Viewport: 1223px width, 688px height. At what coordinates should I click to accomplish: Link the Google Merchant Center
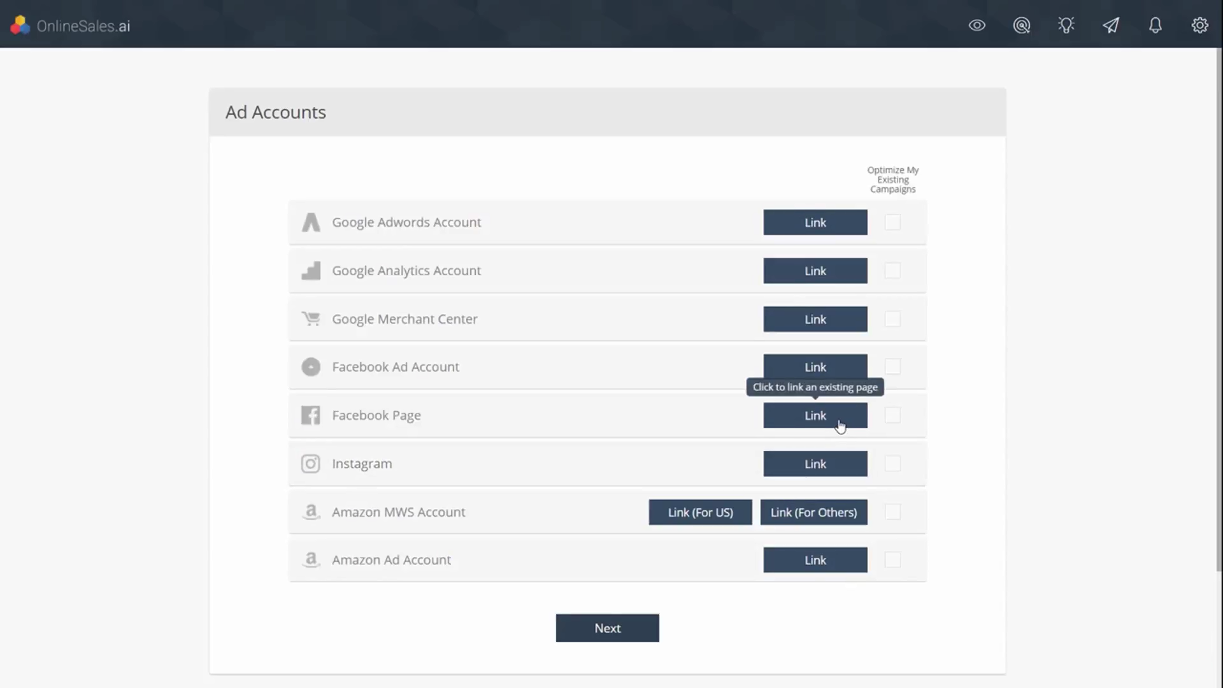815,319
